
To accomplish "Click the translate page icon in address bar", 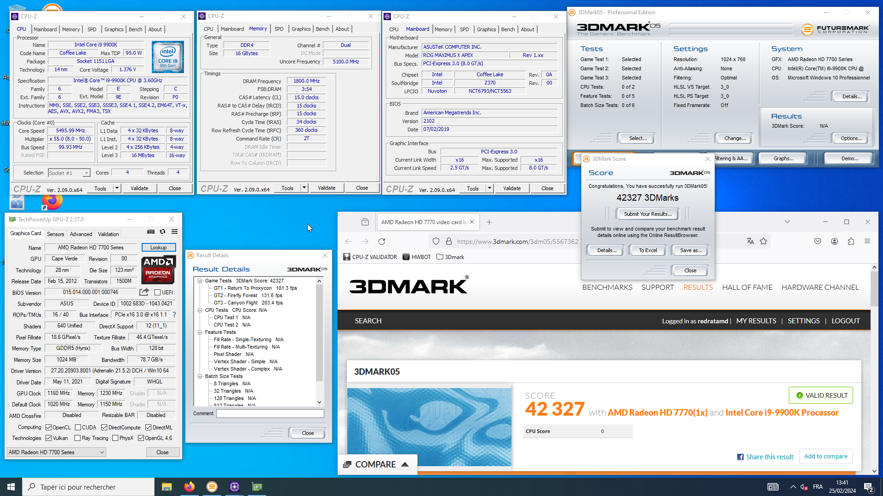I will pos(751,241).
